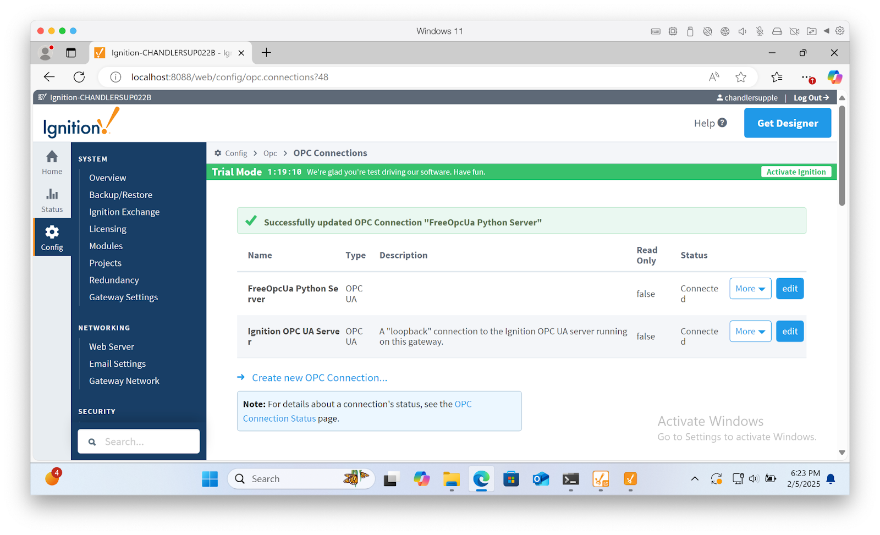
Task: Open the Status section icon
Action: tap(52, 194)
